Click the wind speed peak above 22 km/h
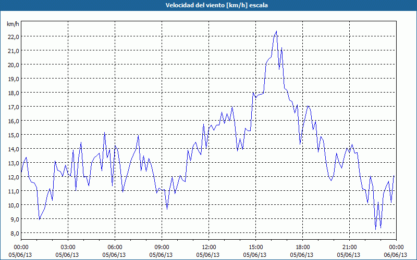Viewport: 417px width, 260px height. pyautogui.click(x=276, y=31)
